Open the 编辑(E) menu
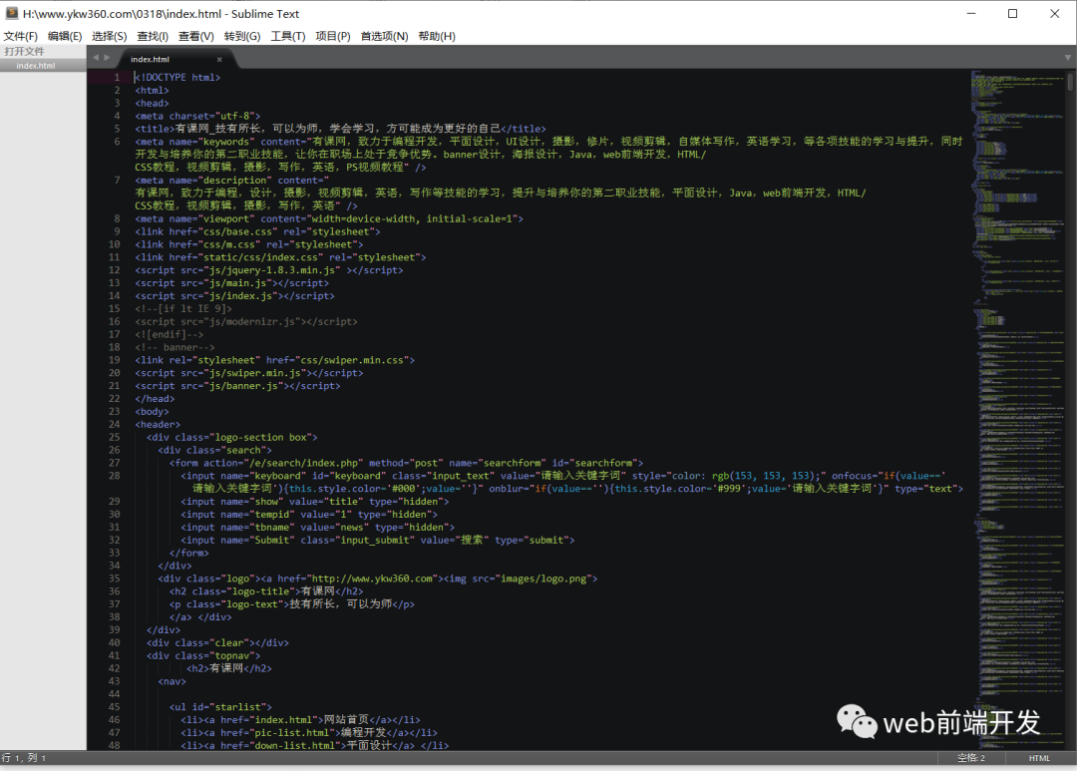This screenshot has width=1077, height=771. point(65,36)
